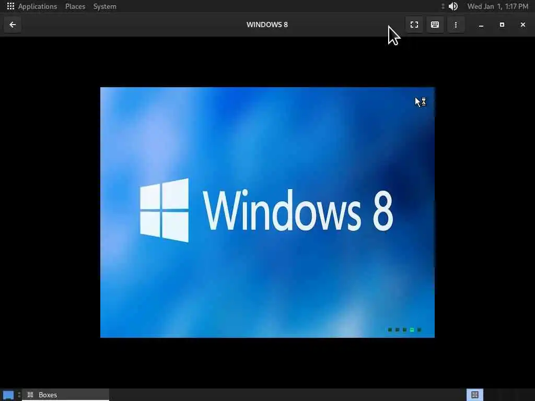Open the Places menu

75,6
